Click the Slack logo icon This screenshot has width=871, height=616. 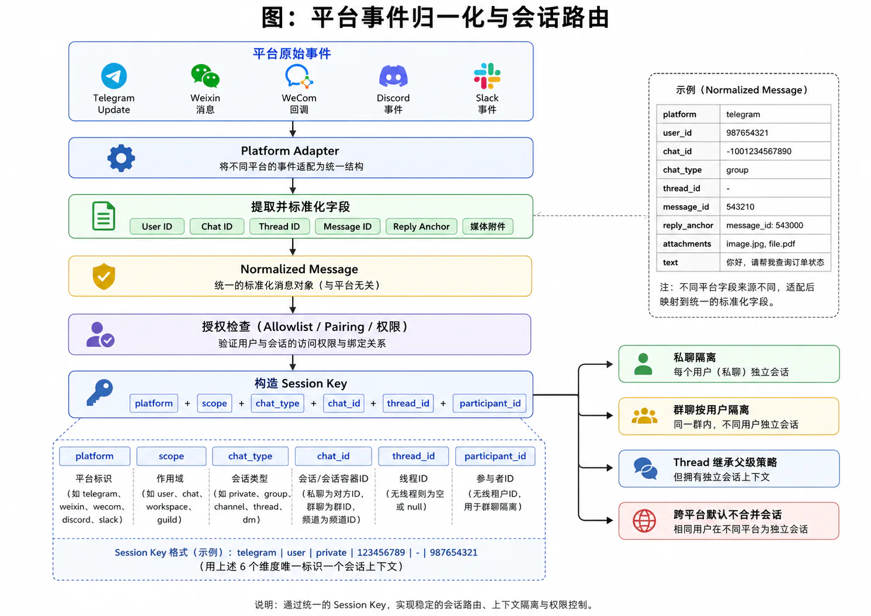coord(487,76)
